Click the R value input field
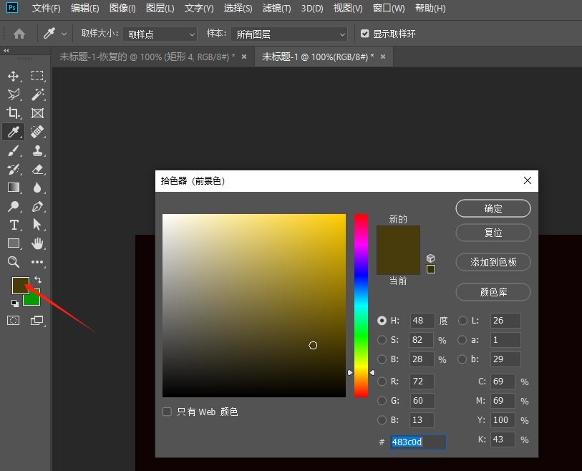Image resolution: width=582 pixels, height=471 pixels. coord(422,382)
